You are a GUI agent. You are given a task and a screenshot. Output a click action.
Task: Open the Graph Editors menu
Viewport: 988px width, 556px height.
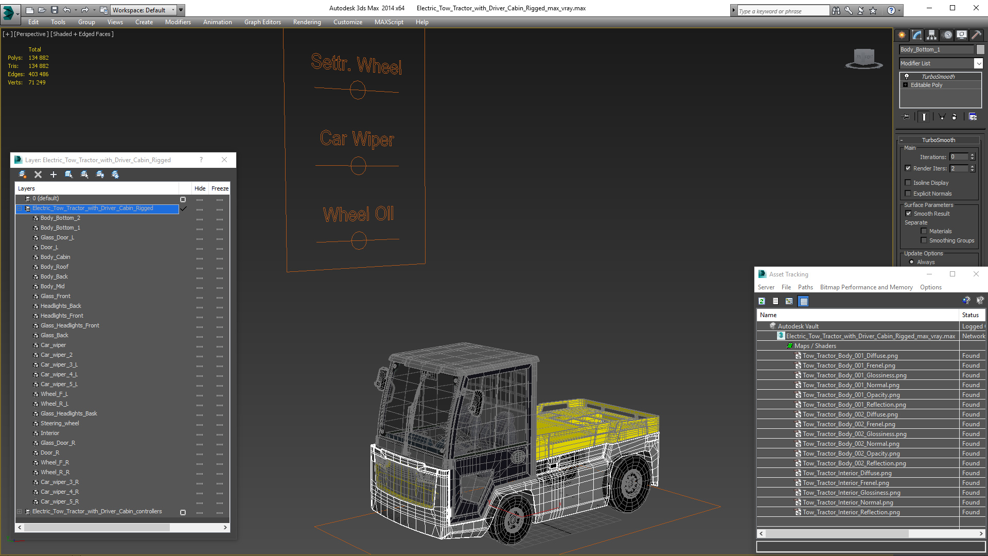(262, 22)
